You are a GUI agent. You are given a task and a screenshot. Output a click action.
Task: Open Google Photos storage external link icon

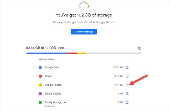pyautogui.click(x=127, y=85)
